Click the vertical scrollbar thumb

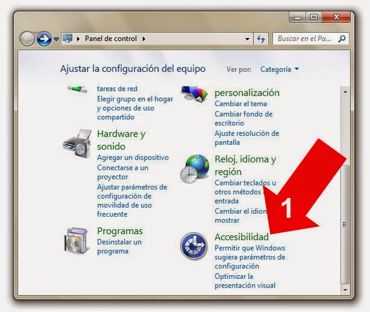click(x=345, y=224)
